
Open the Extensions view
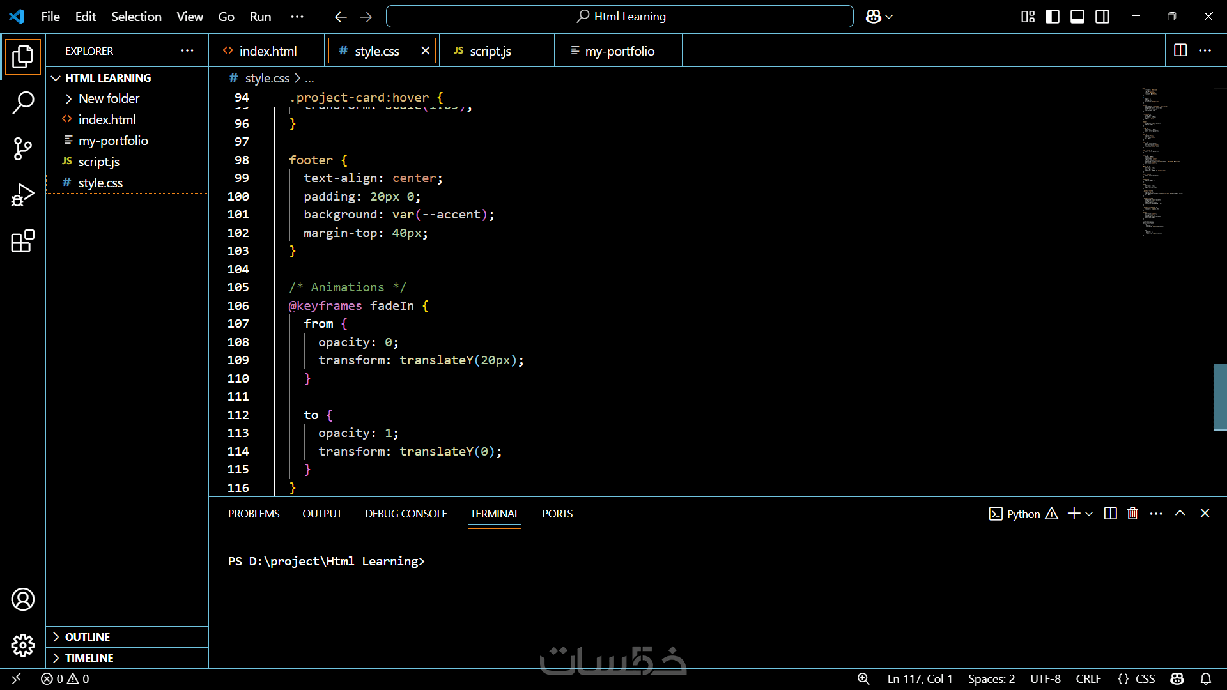tap(23, 241)
